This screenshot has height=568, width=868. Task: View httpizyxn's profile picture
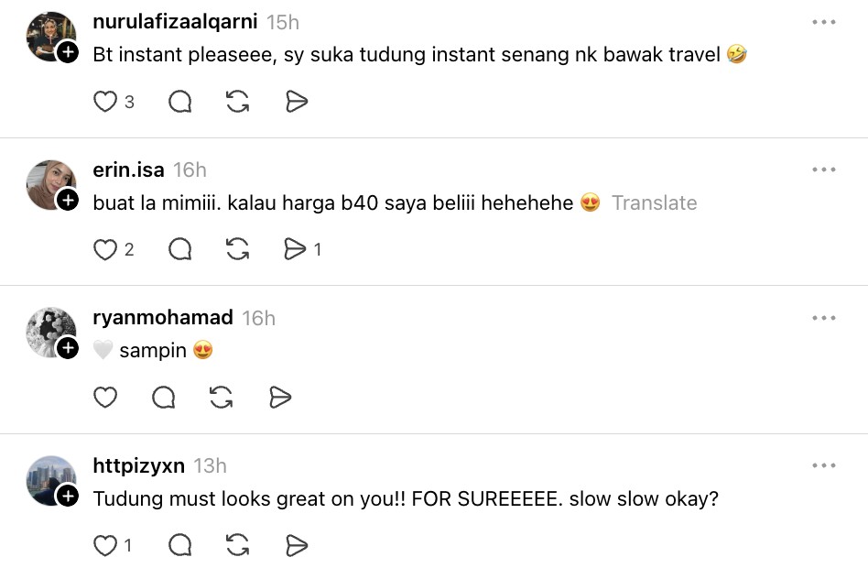pyautogui.click(x=50, y=480)
